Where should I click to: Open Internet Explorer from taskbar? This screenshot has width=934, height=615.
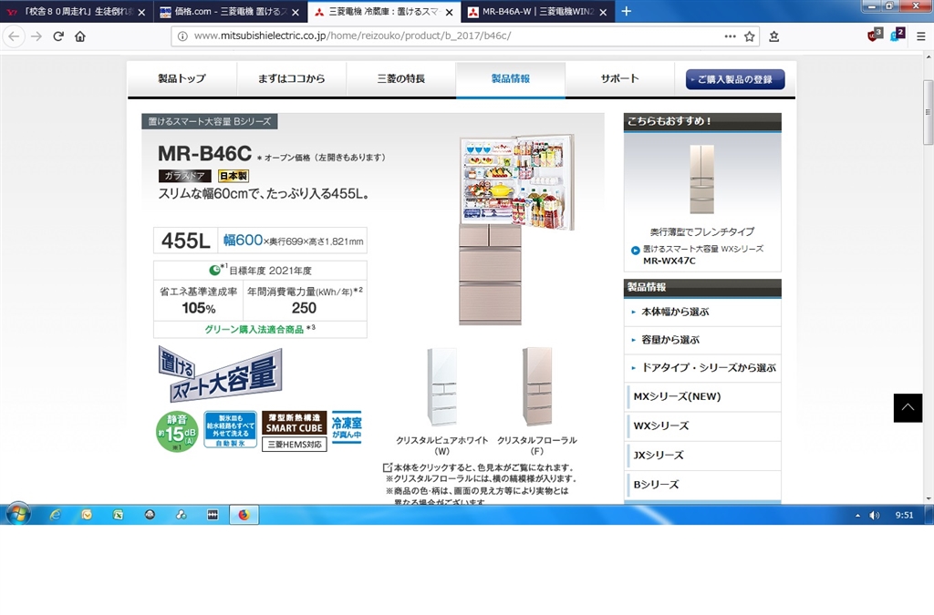[55, 515]
